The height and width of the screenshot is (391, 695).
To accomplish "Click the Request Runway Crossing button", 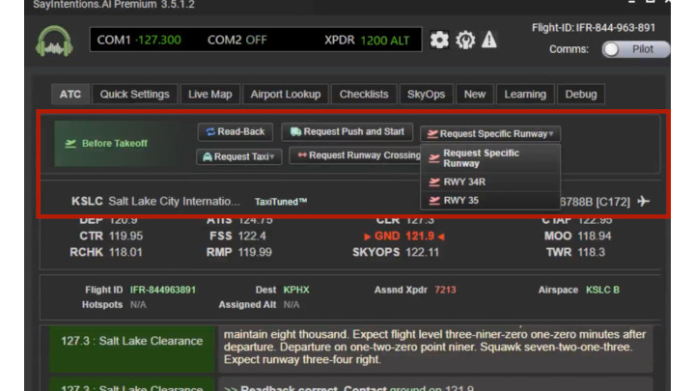I will point(356,155).
